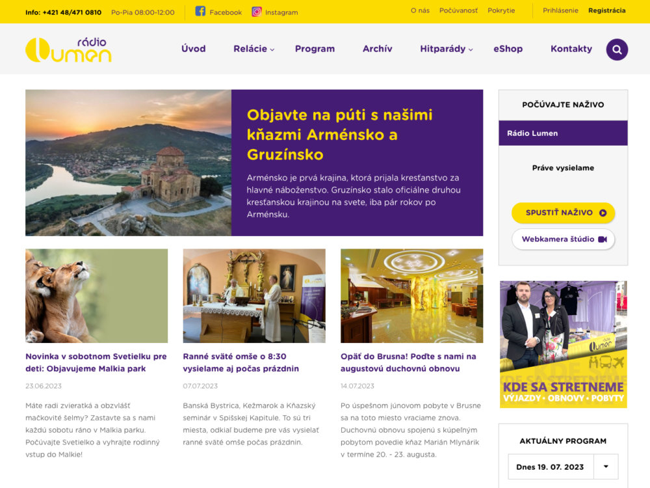
Task: Open the Ranné sväté omše article title
Action: tap(241, 362)
